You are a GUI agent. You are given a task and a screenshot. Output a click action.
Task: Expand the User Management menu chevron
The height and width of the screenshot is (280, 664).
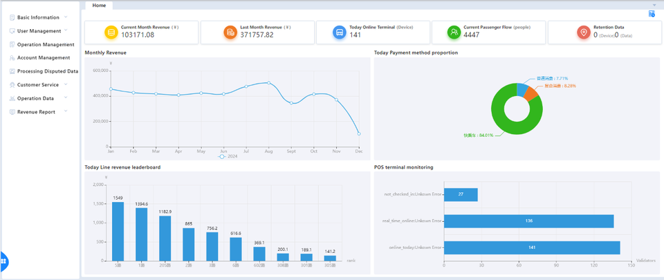tap(66, 30)
